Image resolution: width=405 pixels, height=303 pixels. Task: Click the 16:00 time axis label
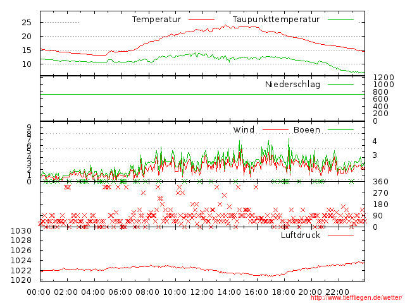coord(256,292)
